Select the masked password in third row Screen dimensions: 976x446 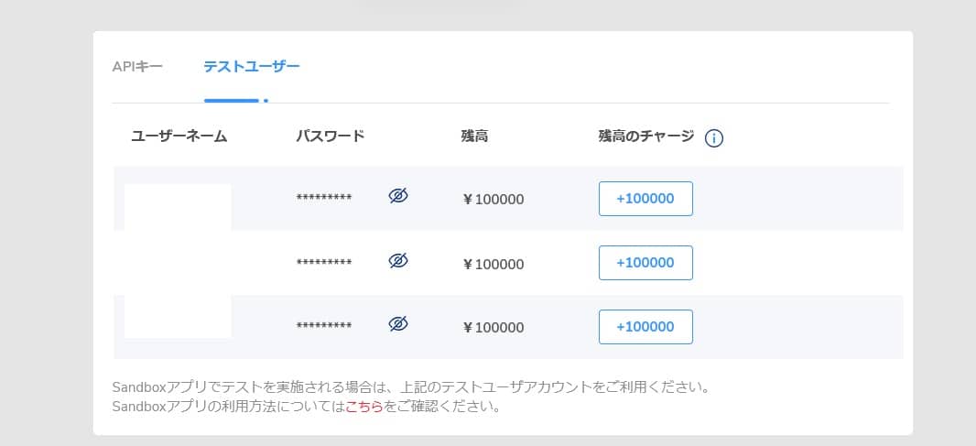click(324, 326)
